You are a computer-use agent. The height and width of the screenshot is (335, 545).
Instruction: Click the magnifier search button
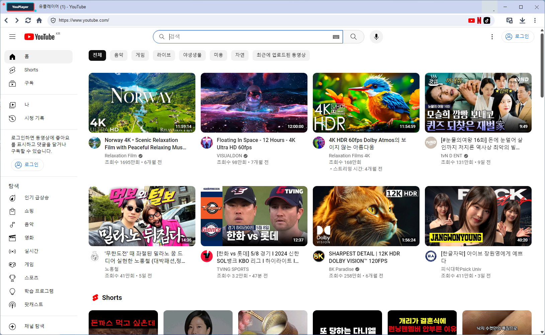pos(353,37)
